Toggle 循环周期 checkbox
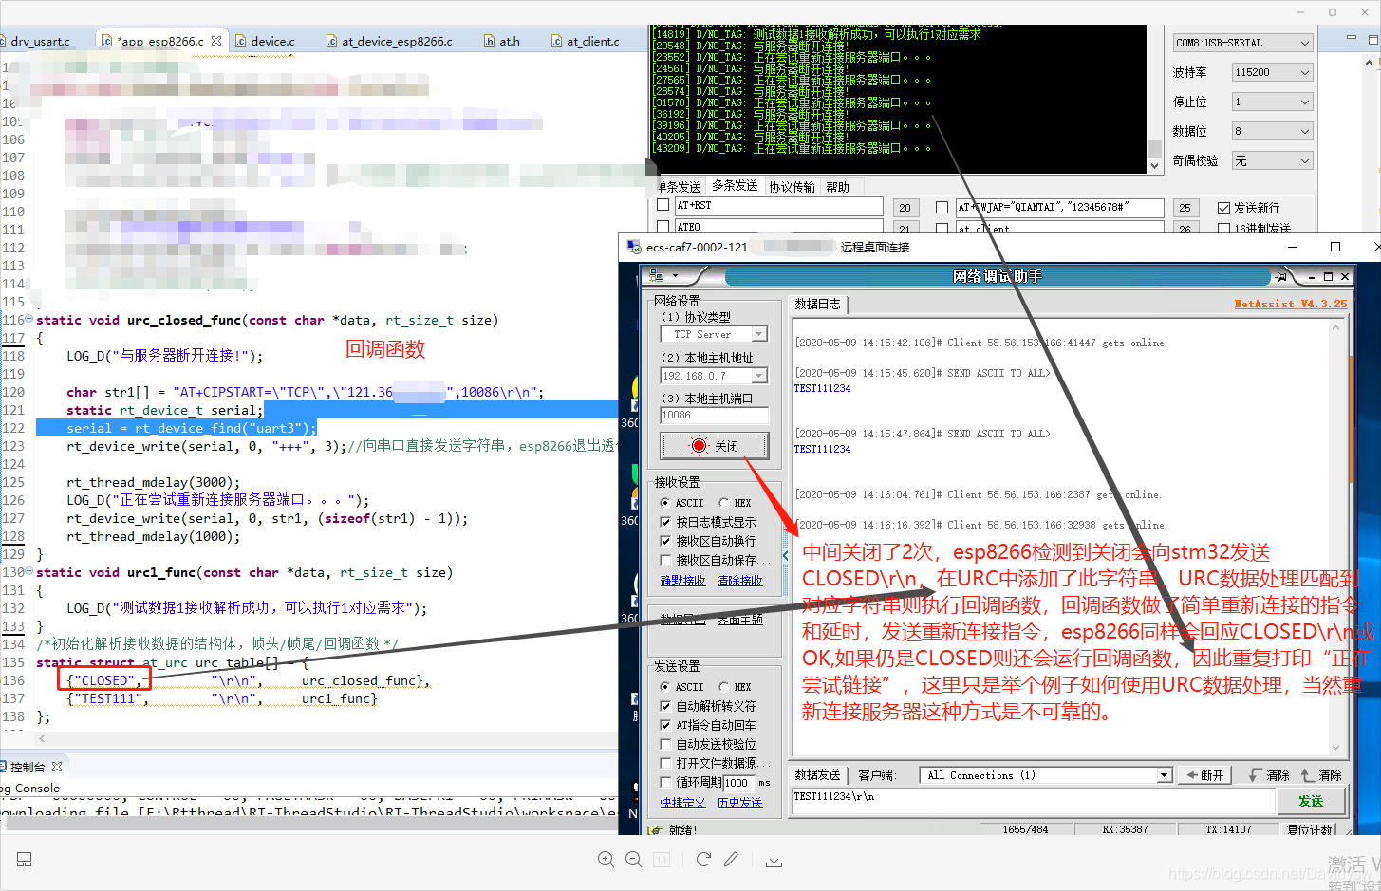This screenshot has width=1381, height=891. pos(665,783)
